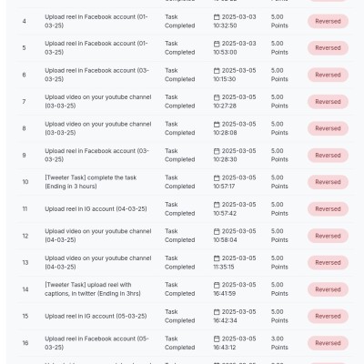Click the Reversed badge in row 13

point(328,263)
